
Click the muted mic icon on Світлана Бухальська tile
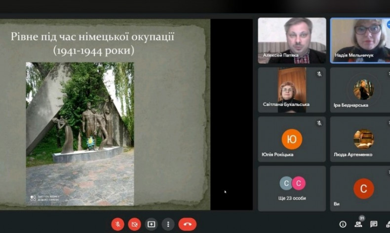(x=319, y=74)
